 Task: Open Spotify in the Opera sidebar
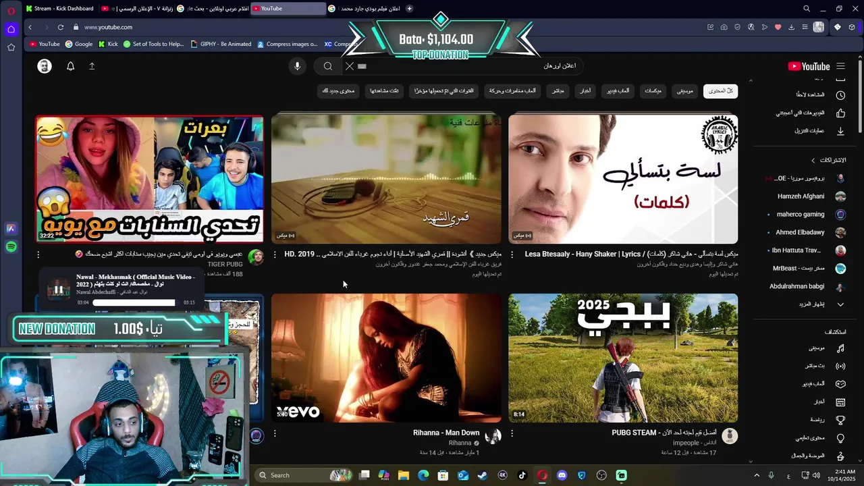coord(11,247)
